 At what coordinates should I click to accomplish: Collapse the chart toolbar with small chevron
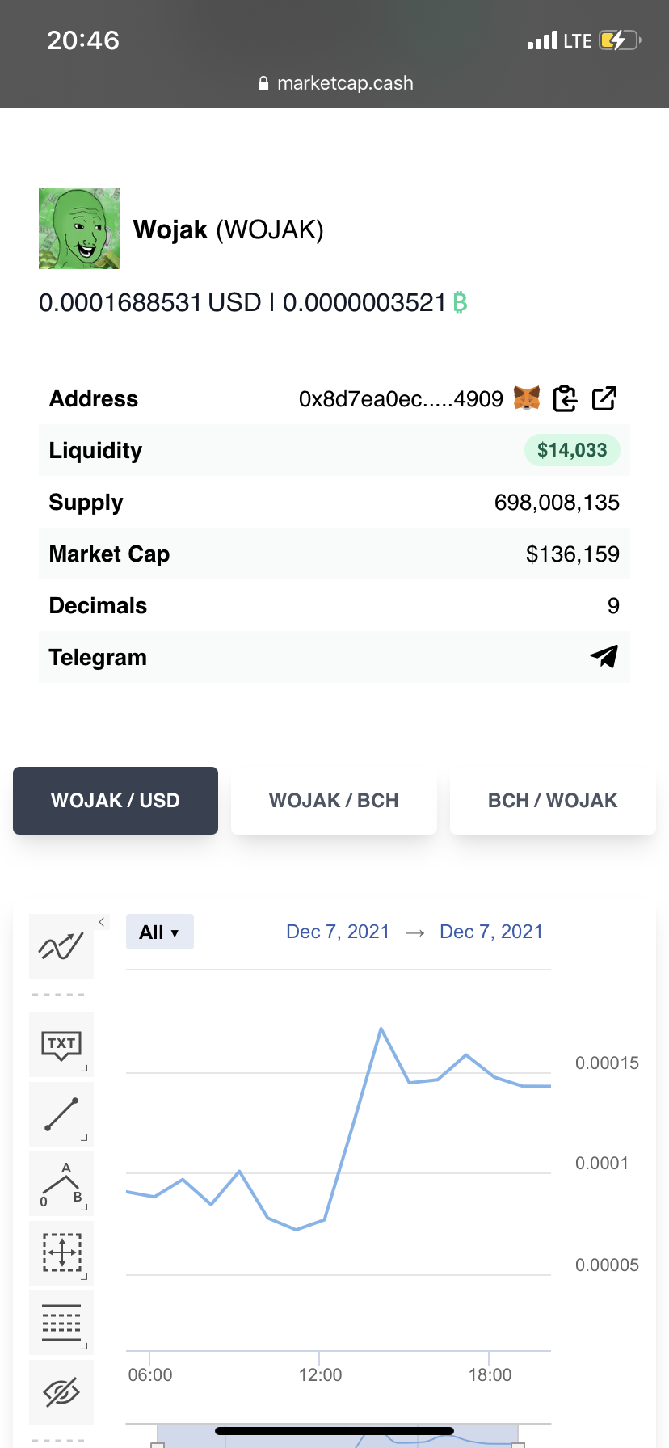102,922
